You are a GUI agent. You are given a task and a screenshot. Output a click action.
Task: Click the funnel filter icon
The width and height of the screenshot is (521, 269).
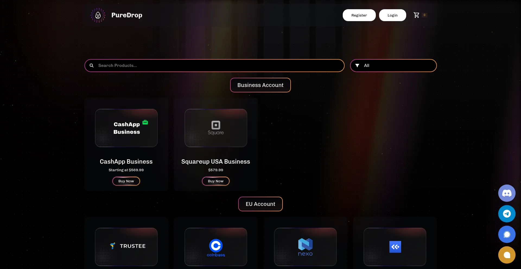(357, 66)
